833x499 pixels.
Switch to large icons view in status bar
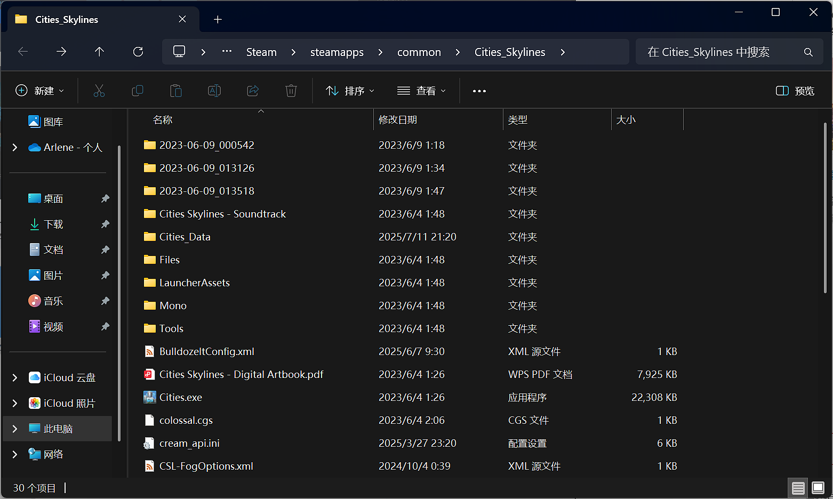[x=818, y=488]
